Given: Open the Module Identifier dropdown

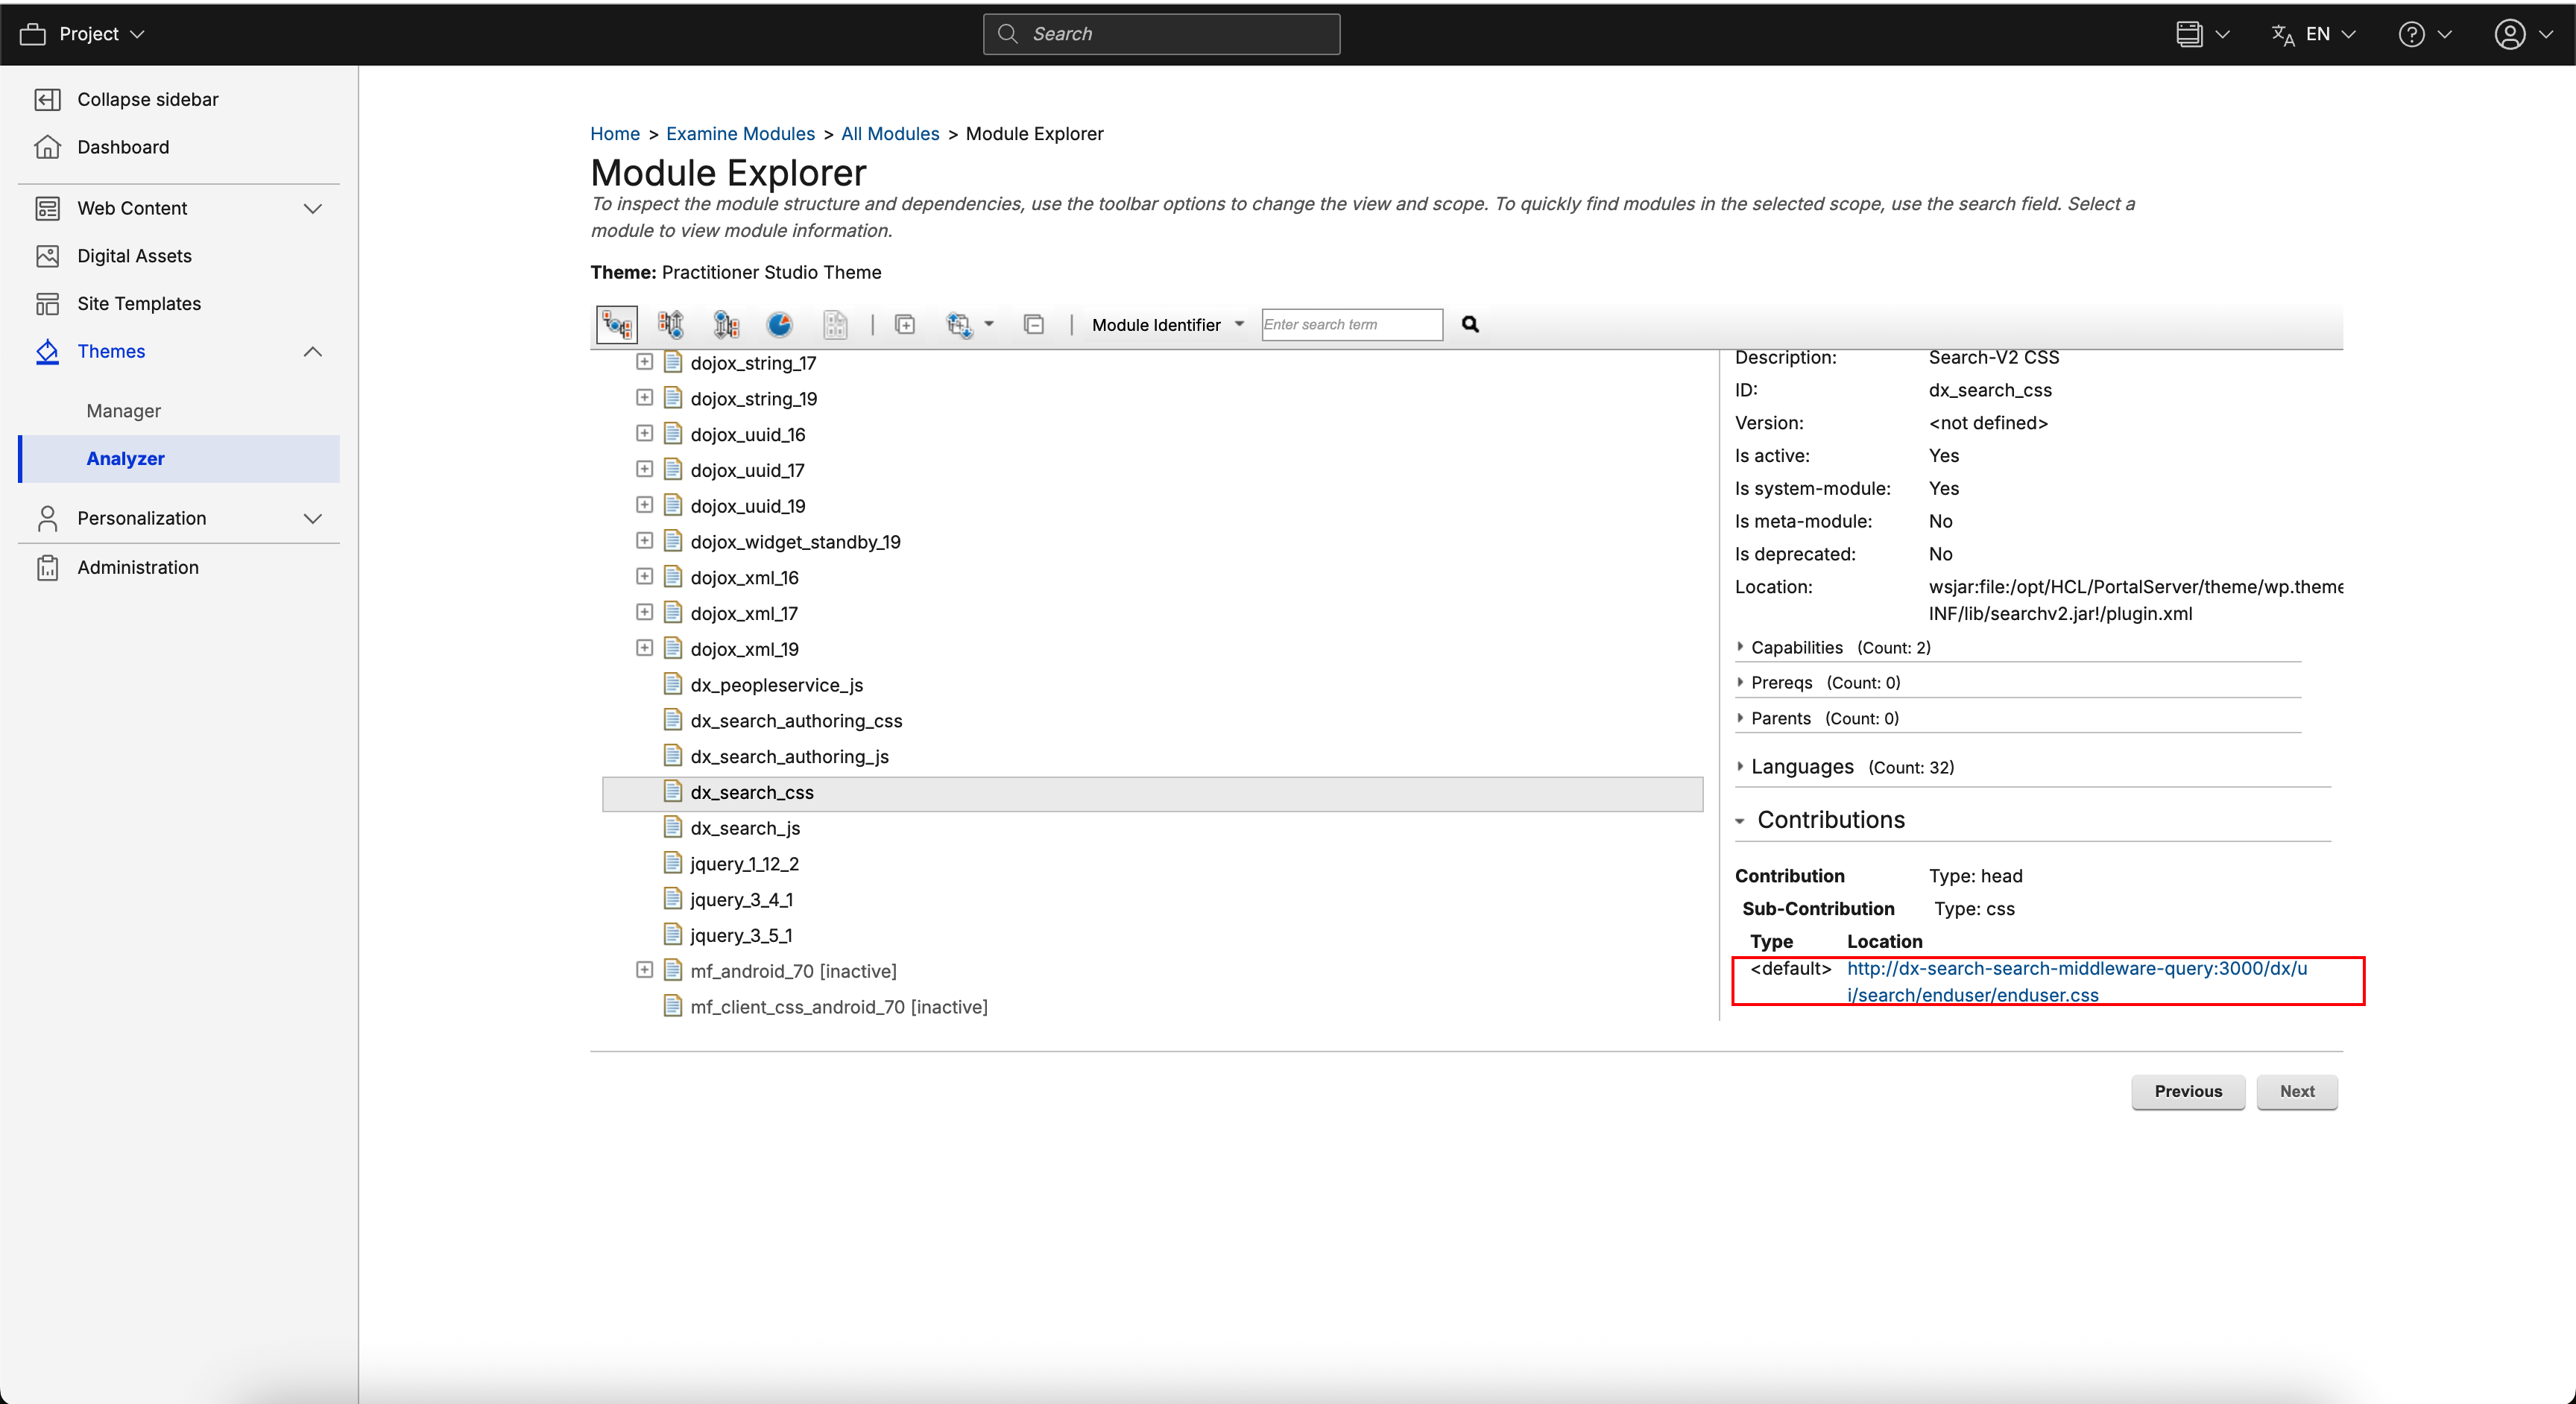Looking at the screenshot, I should pos(1166,324).
